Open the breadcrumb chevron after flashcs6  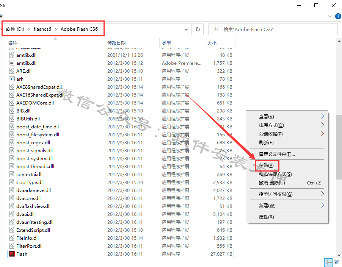(56, 29)
